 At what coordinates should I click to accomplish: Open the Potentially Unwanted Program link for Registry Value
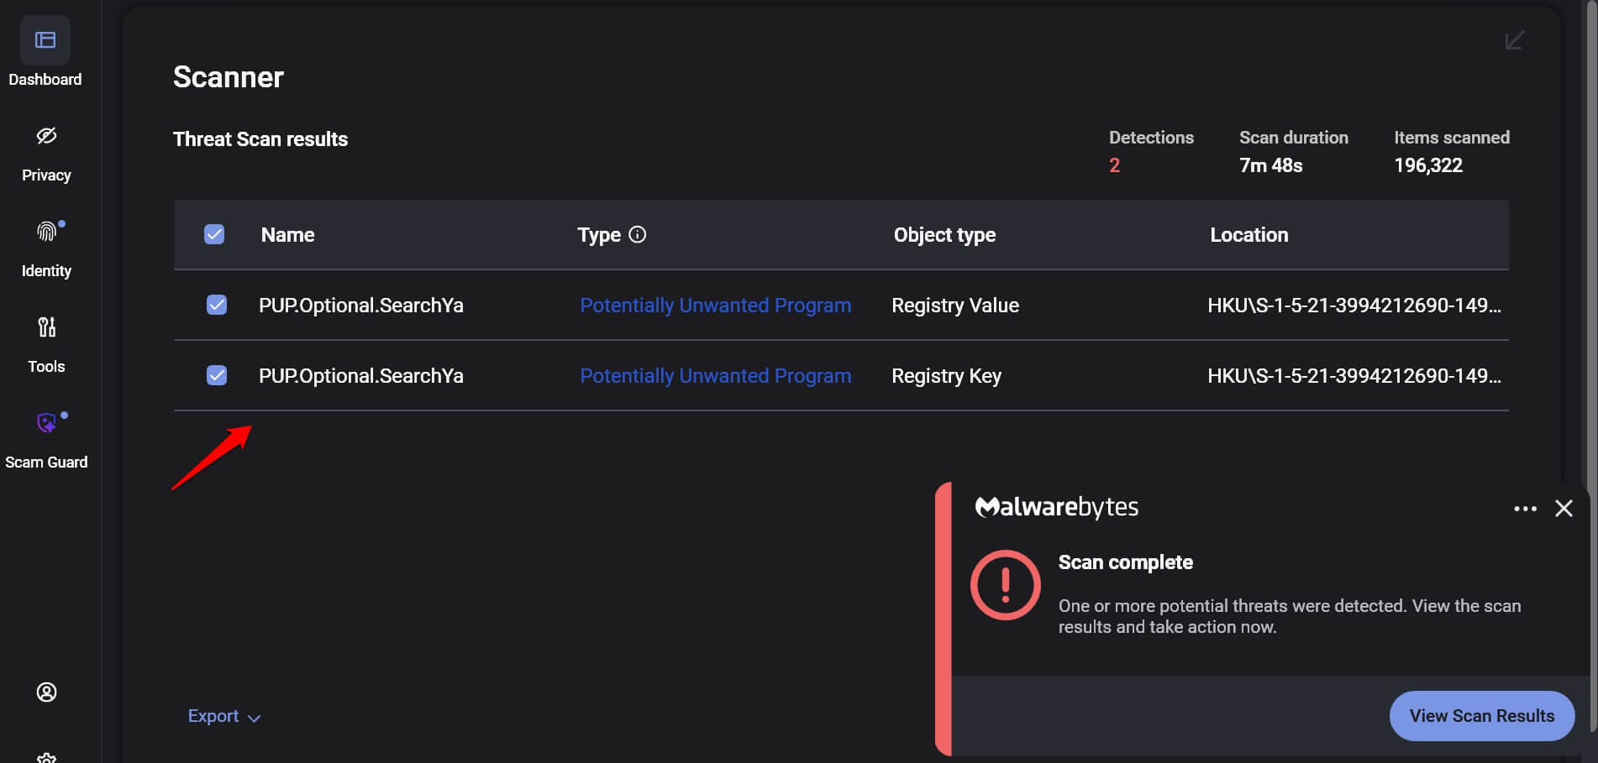click(x=716, y=306)
